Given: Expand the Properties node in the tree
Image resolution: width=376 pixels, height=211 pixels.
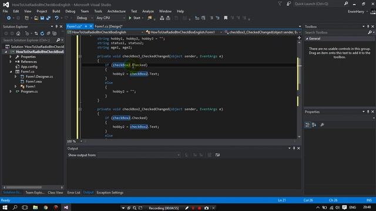Looking at the screenshot, I should pos(11,57).
